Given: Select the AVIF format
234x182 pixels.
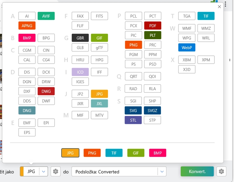Looking at the screenshot, I should (46, 16).
